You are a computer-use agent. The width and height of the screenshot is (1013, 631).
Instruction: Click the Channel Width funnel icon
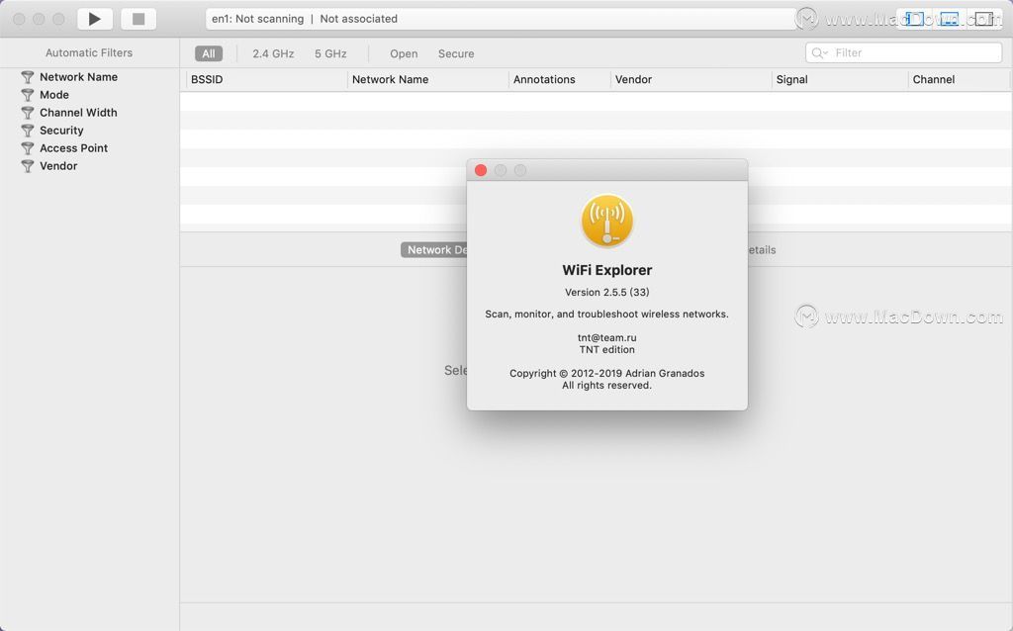pyautogui.click(x=27, y=113)
